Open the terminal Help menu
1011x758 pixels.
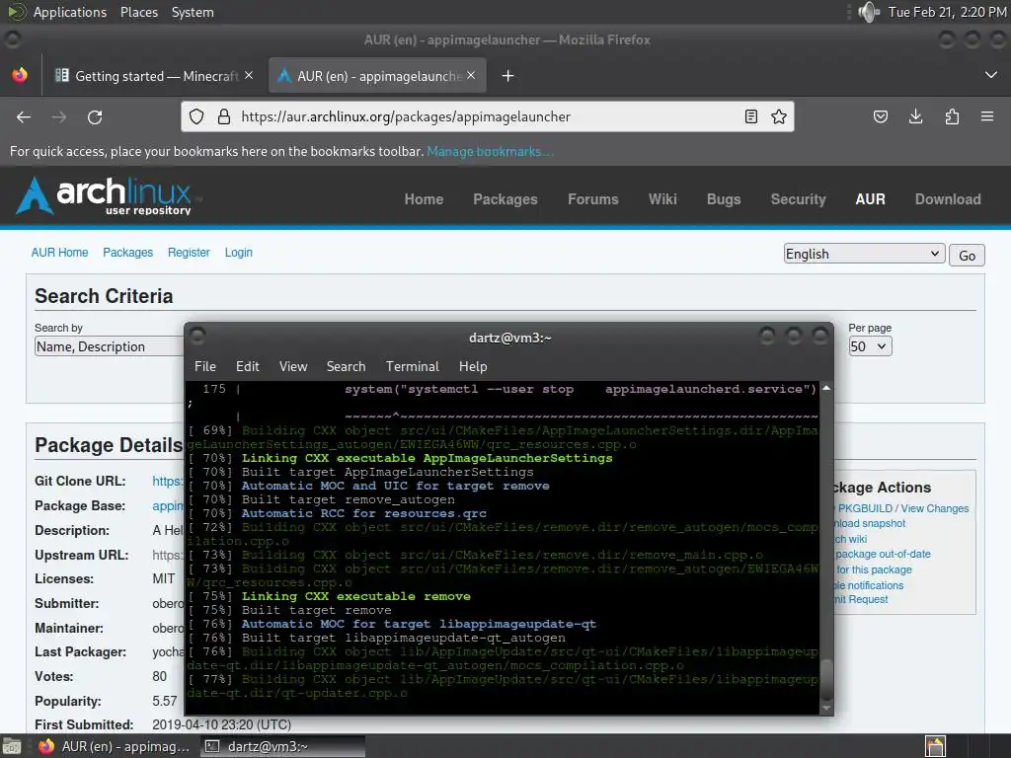473,366
